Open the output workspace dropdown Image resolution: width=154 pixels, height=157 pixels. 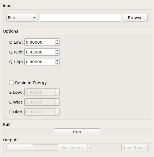[x=20, y=147]
